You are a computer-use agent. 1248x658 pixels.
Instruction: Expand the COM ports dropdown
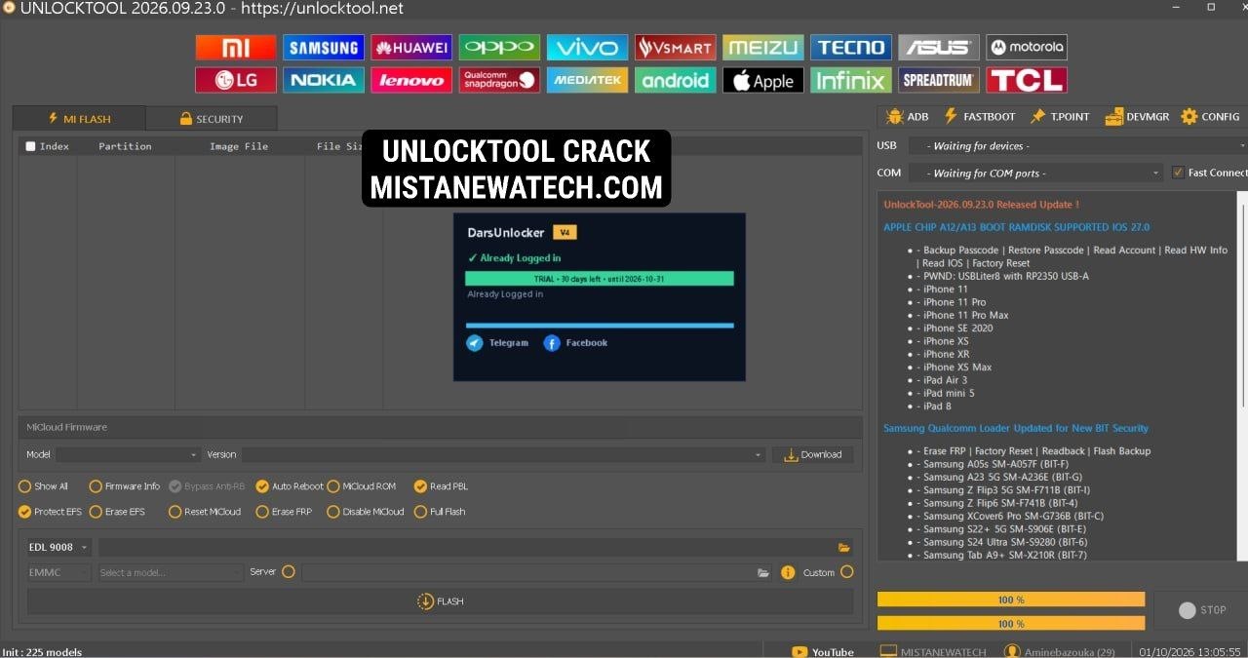[1035, 173]
